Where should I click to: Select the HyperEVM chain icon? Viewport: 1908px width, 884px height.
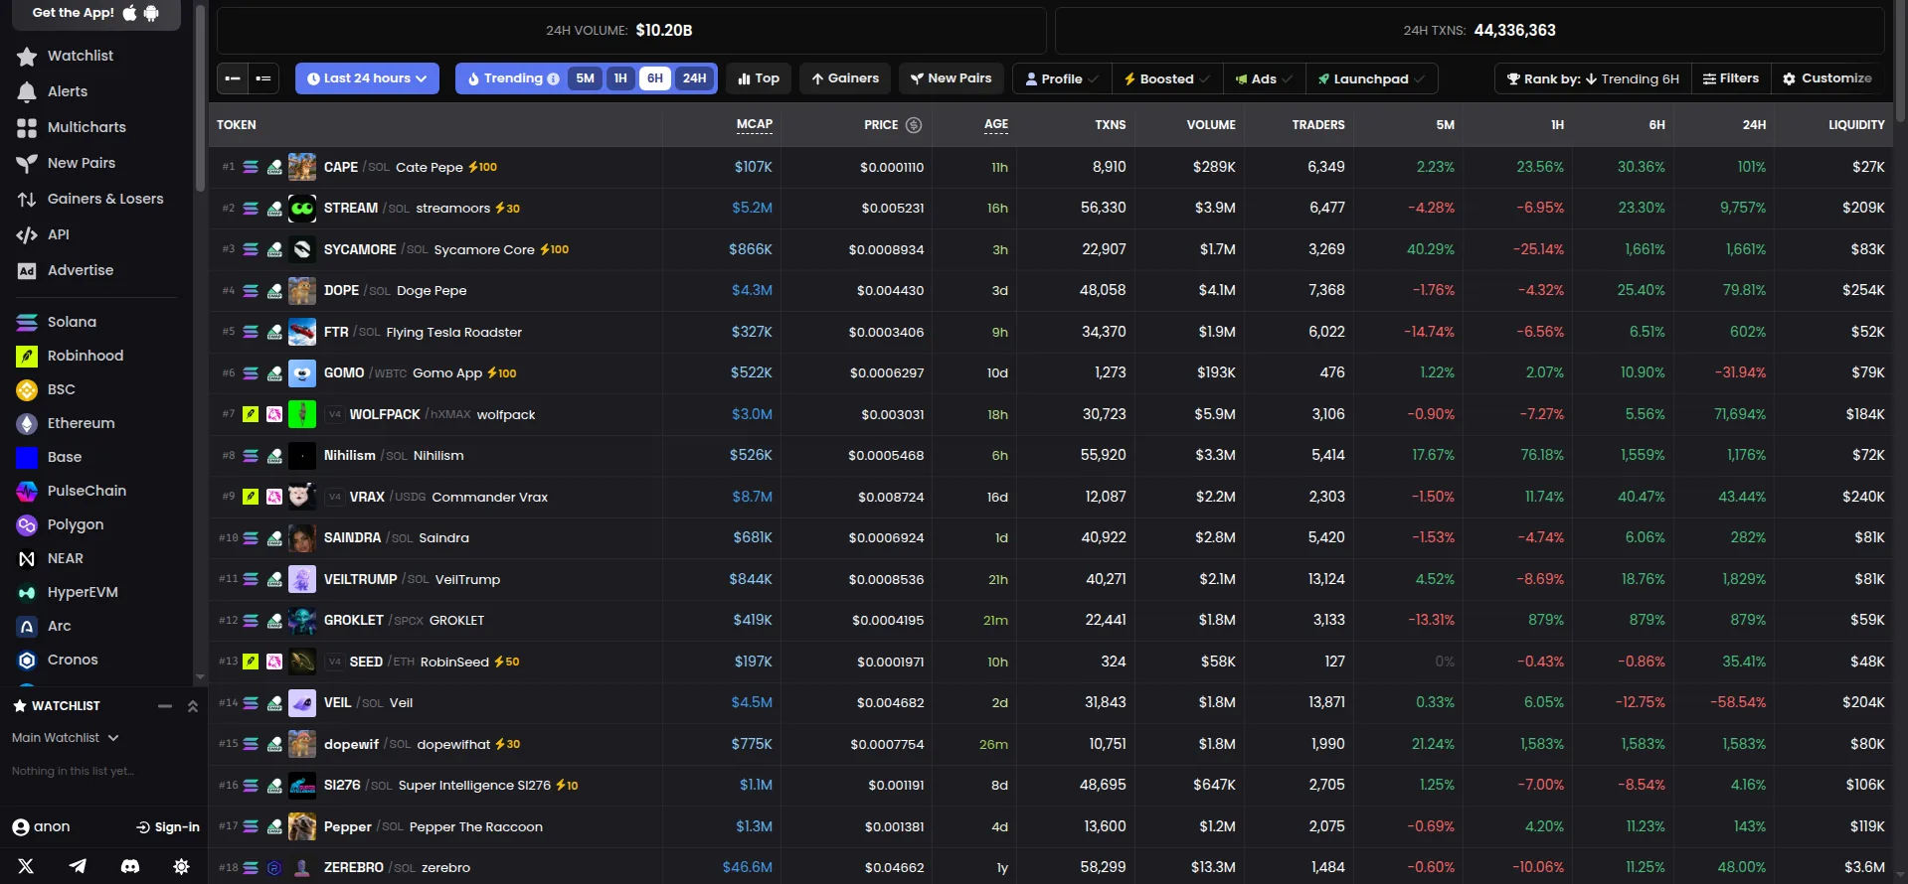pos(27,593)
